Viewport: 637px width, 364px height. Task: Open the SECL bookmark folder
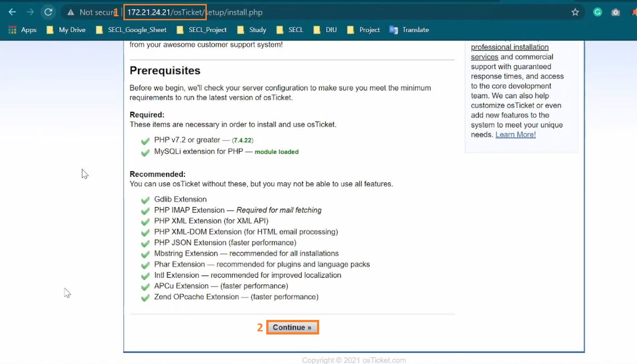click(290, 30)
